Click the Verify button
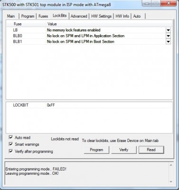 pos(124,150)
